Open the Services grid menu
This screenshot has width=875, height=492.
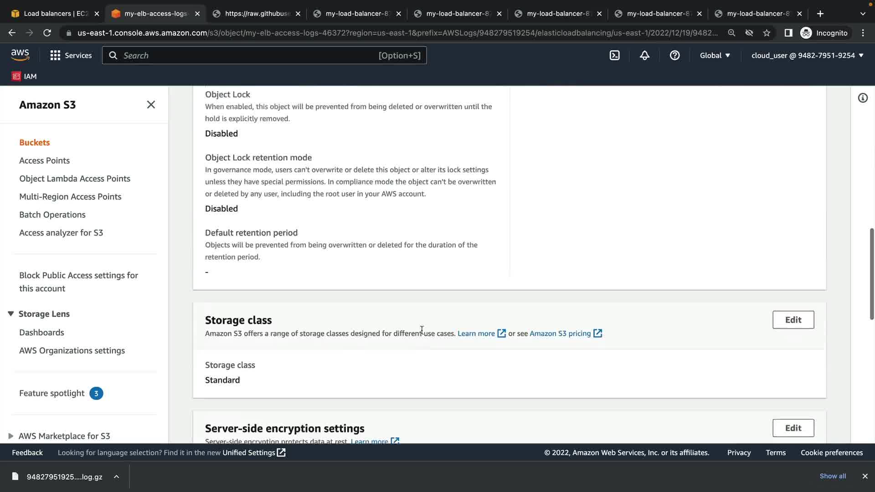pos(71,56)
